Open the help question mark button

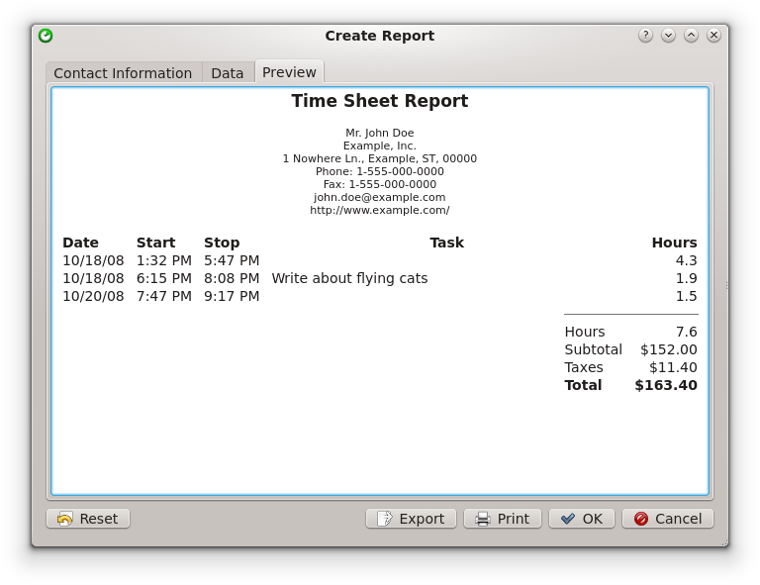click(645, 36)
